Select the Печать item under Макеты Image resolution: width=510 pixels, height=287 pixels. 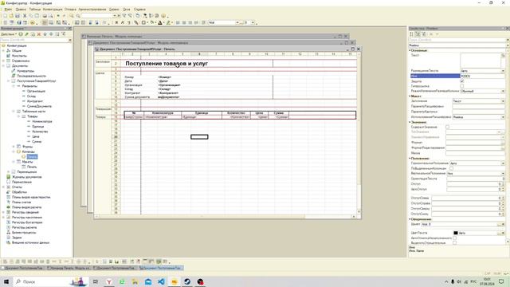pos(32,167)
